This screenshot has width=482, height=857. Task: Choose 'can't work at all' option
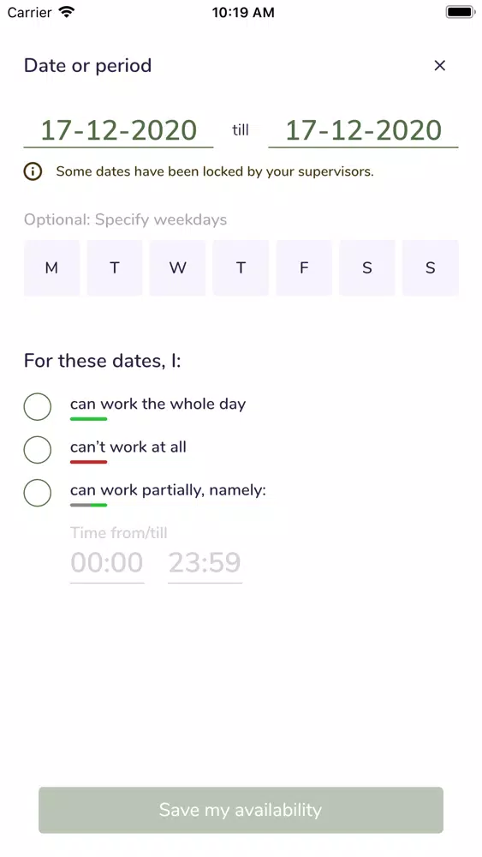[x=38, y=450]
